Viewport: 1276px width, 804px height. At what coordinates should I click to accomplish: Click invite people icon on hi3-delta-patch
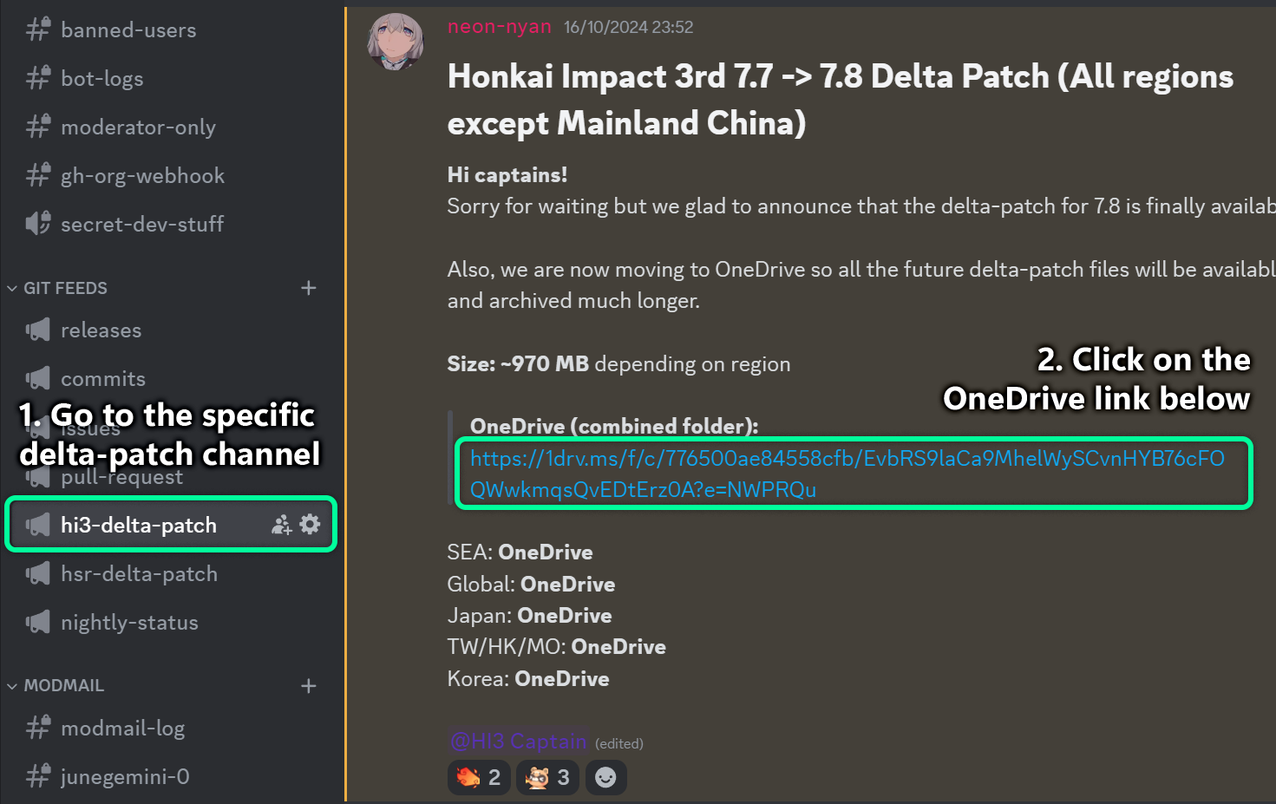coord(282,524)
